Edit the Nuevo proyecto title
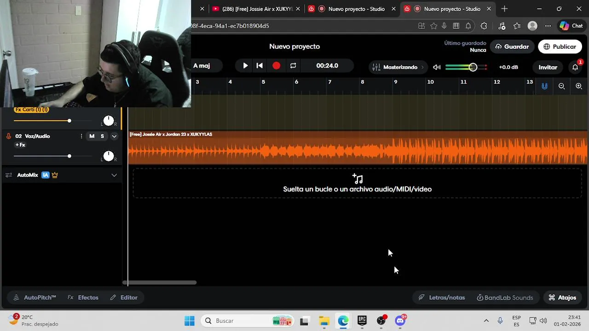Screen dimensions: 589x331 click(x=294, y=46)
